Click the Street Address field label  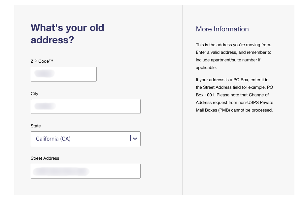coord(45,158)
